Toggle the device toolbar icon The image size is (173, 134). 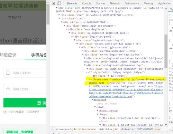point(59,3)
